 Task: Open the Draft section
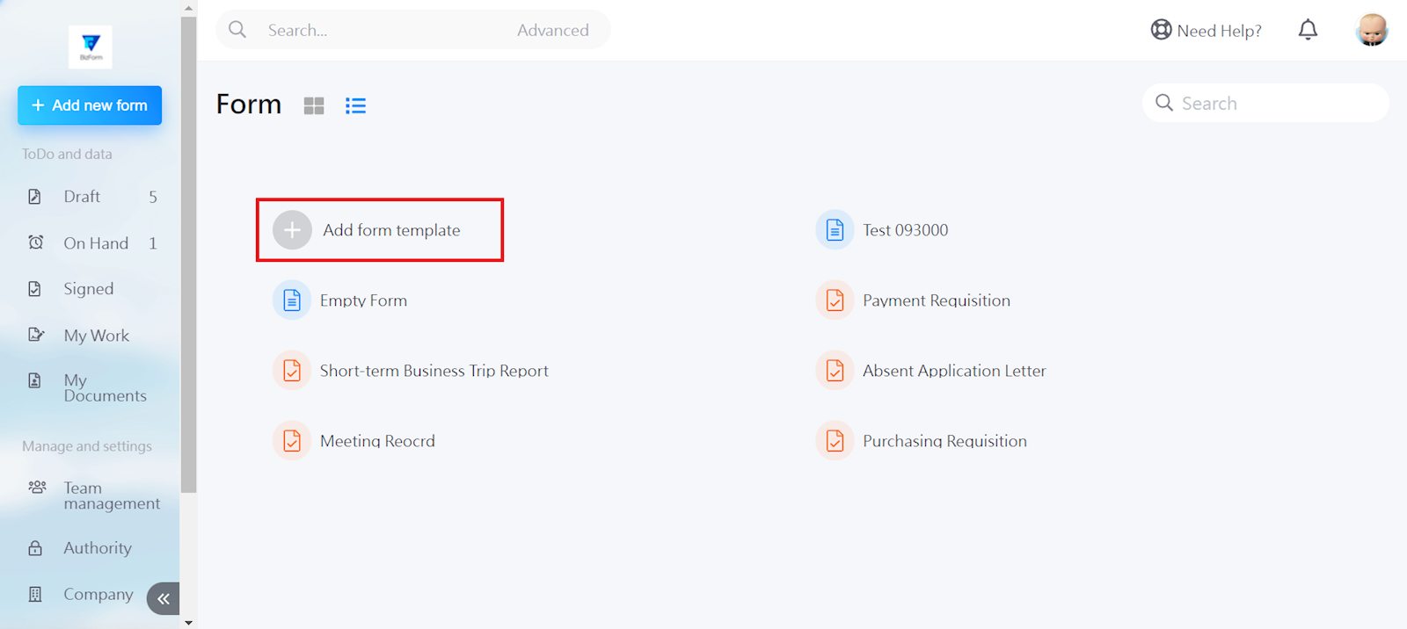tap(82, 197)
